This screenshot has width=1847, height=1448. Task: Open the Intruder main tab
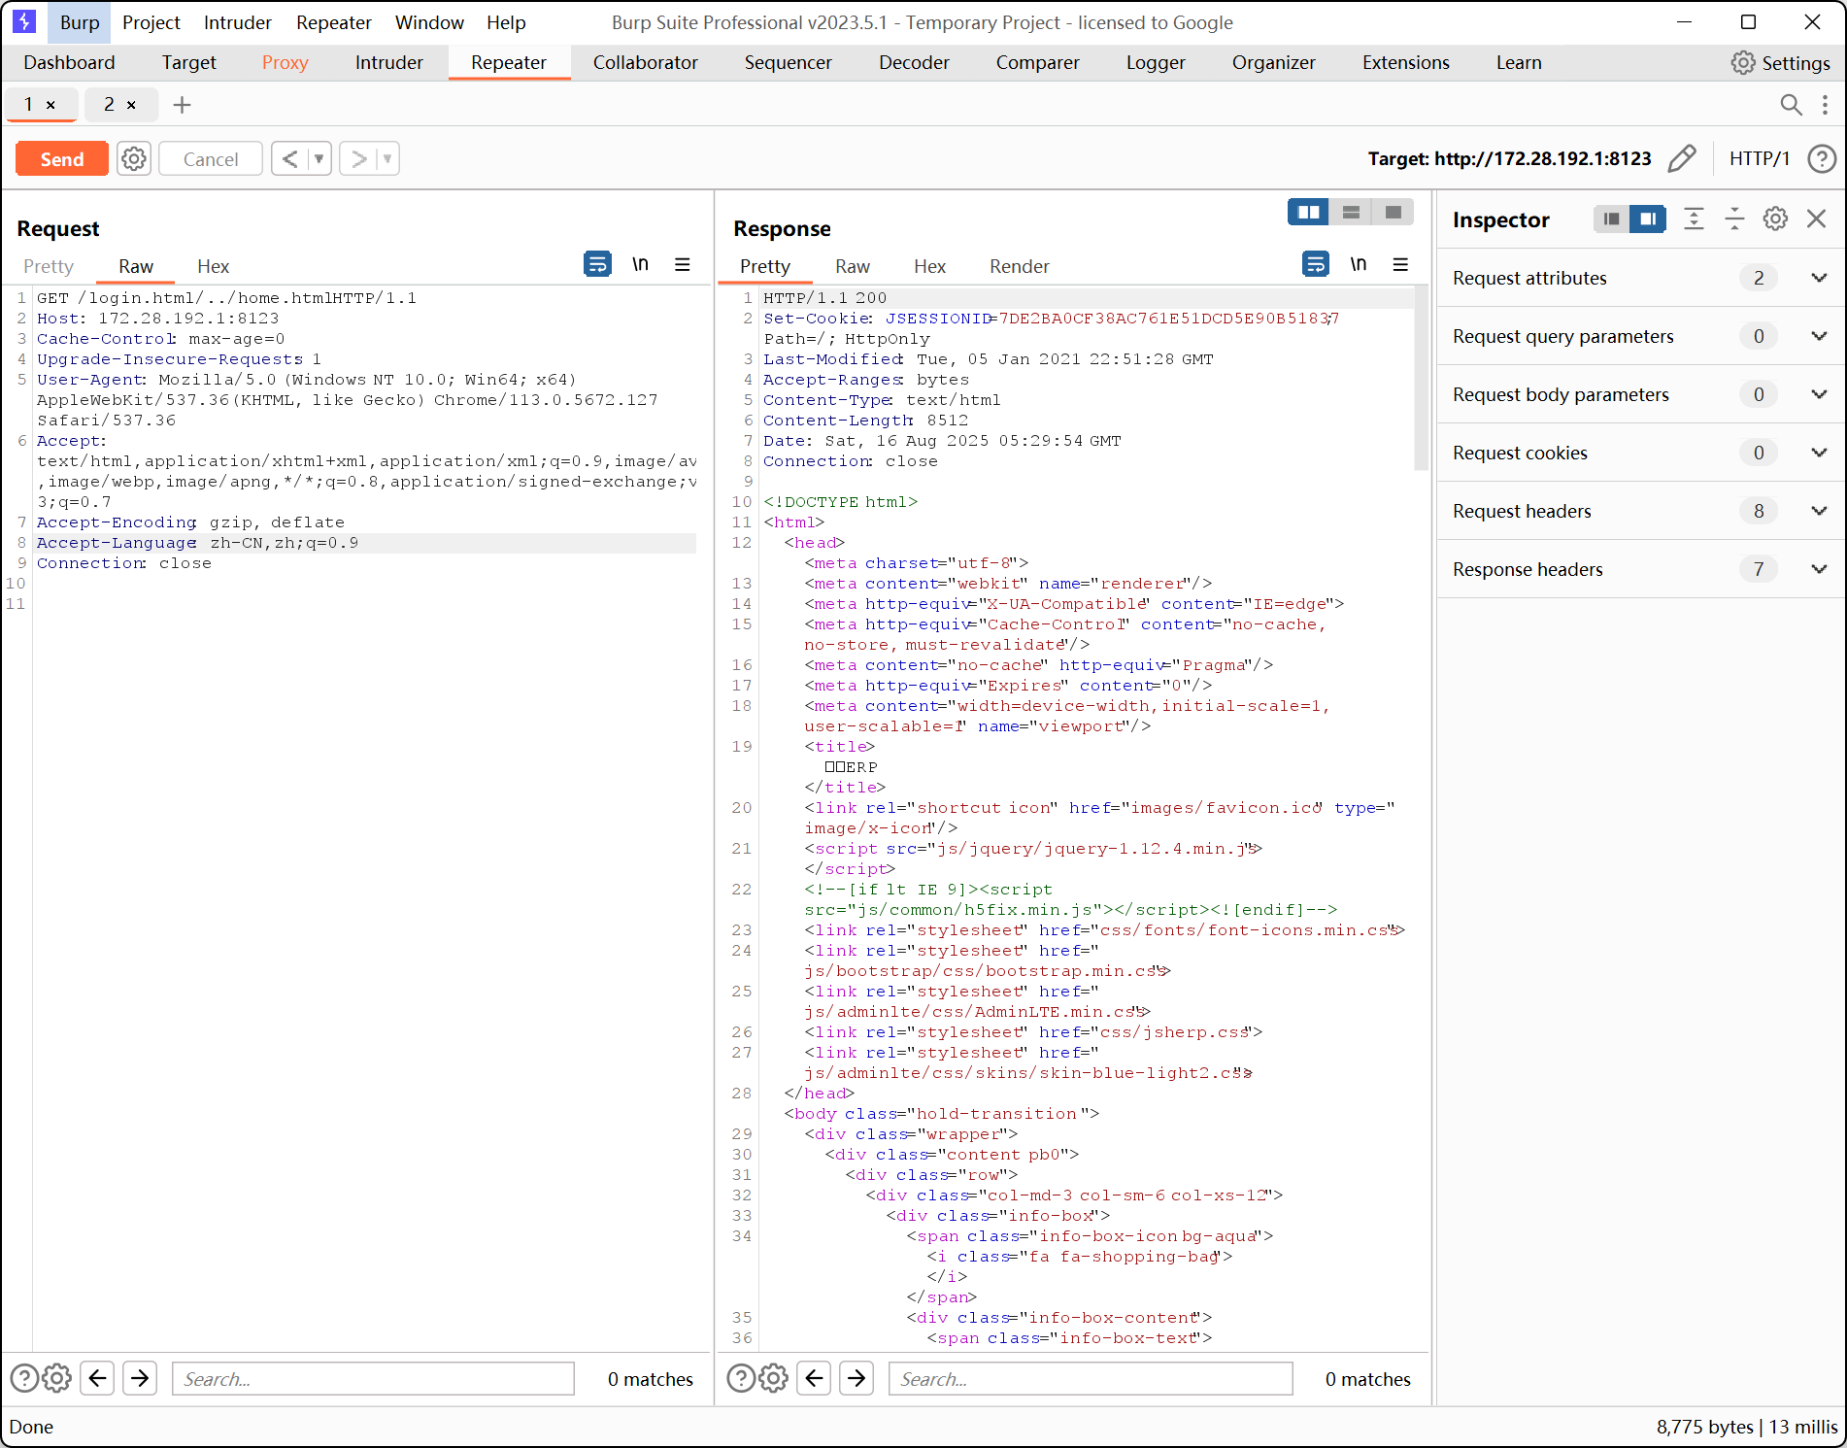point(388,62)
